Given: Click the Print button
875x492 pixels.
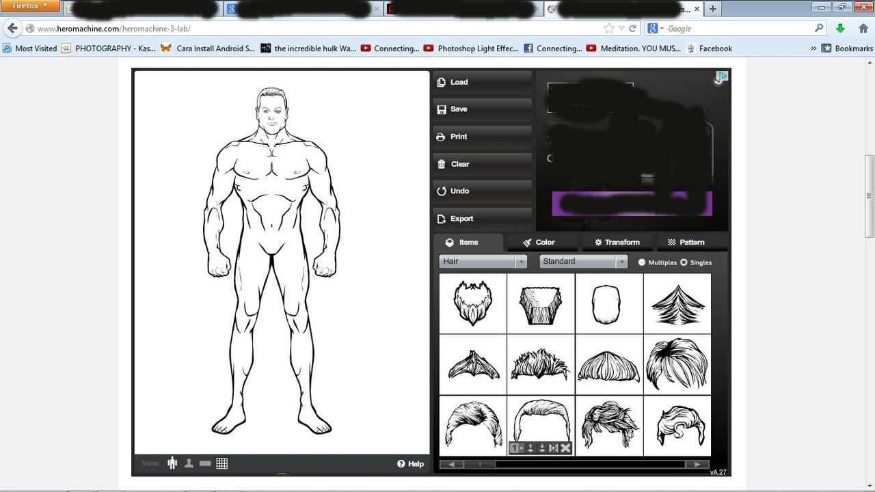Looking at the screenshot, I should [482, 137].
